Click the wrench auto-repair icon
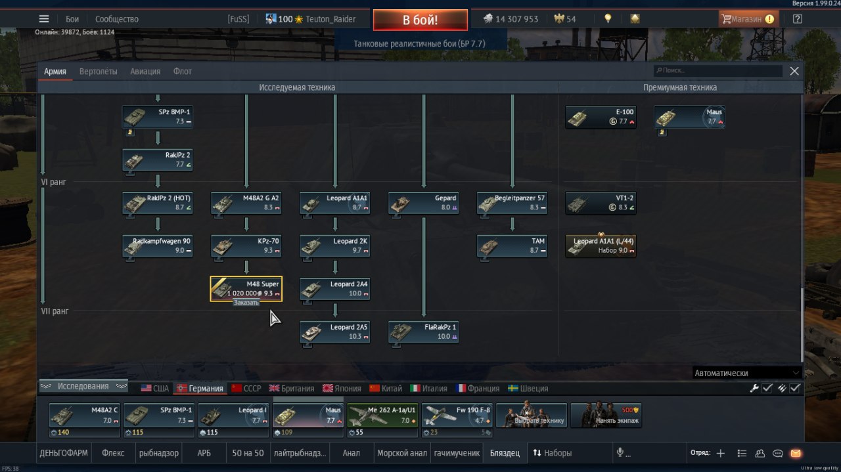Image resolution: width=841 pixels, height=472 pixels. [754, 388]
